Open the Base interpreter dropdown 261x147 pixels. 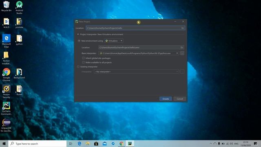(x=139, y=53)
